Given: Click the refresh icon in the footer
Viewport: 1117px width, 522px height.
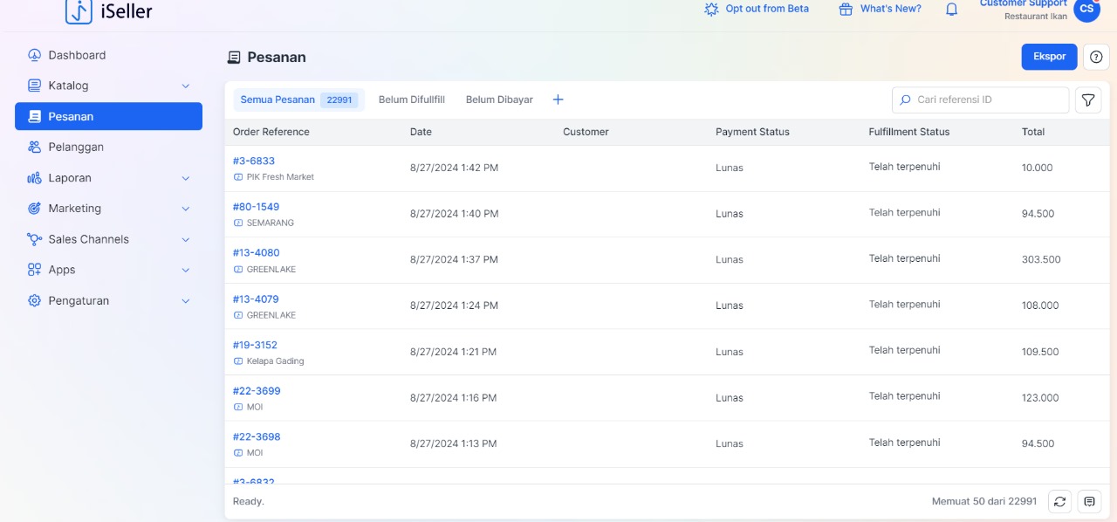Looking at the screenshot, I should coord(1059,502).
